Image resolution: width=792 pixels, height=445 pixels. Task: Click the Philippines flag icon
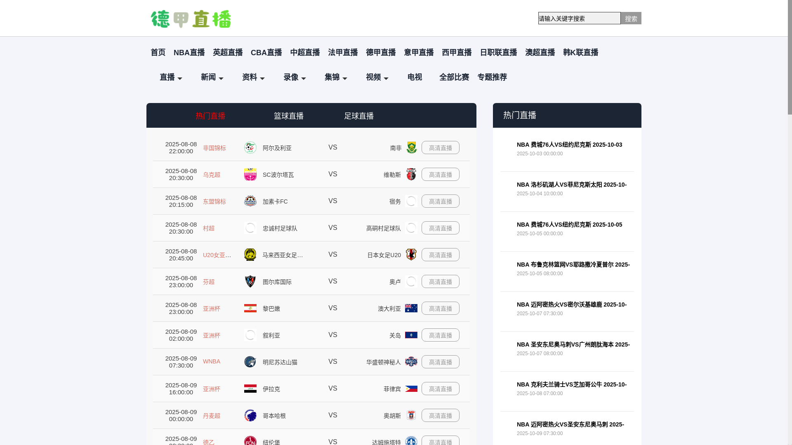pos(411,389)
